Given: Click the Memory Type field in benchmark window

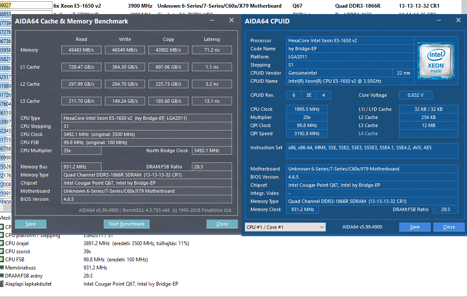Looking at the screenshot, I should [147, 175].
